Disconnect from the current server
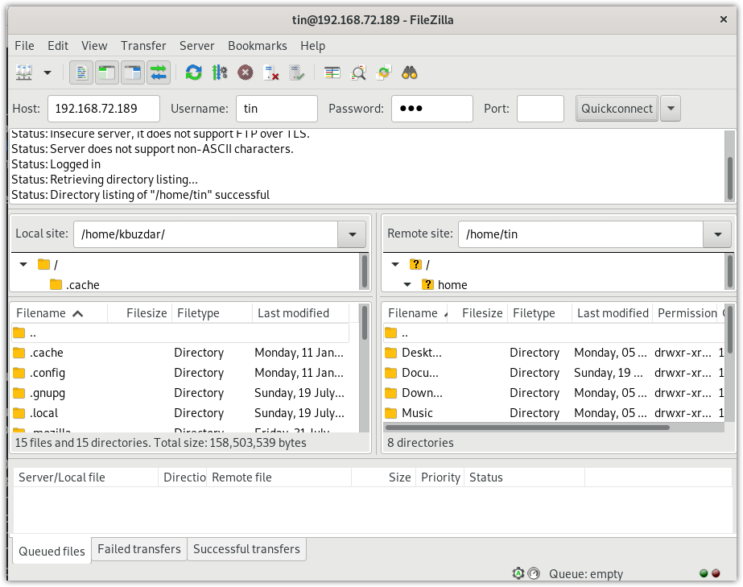The width and height of the screenshot is (743, 587). (x=271, y=73)
